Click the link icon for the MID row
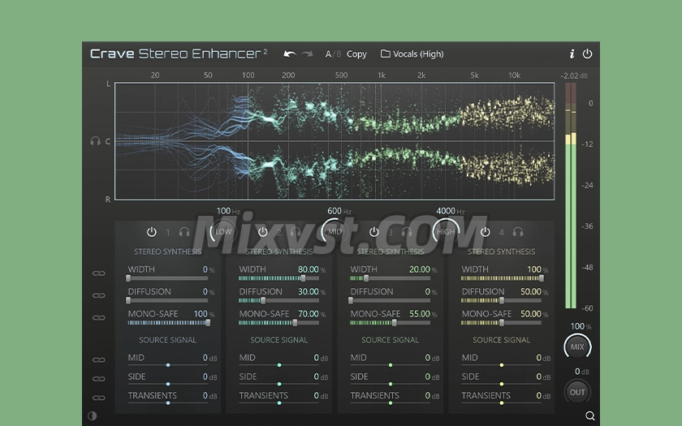This screenshot has width=682, height=426. [99, 360]
